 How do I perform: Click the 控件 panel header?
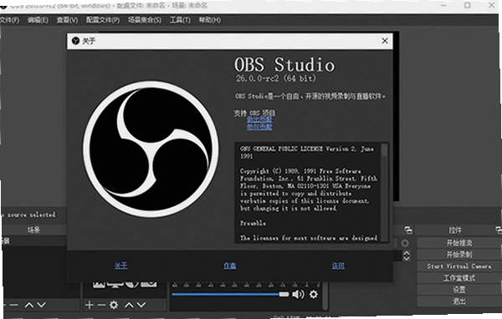455,230
